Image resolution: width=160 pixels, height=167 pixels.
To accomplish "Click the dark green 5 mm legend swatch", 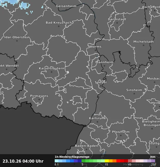I will tap(83, 161).
